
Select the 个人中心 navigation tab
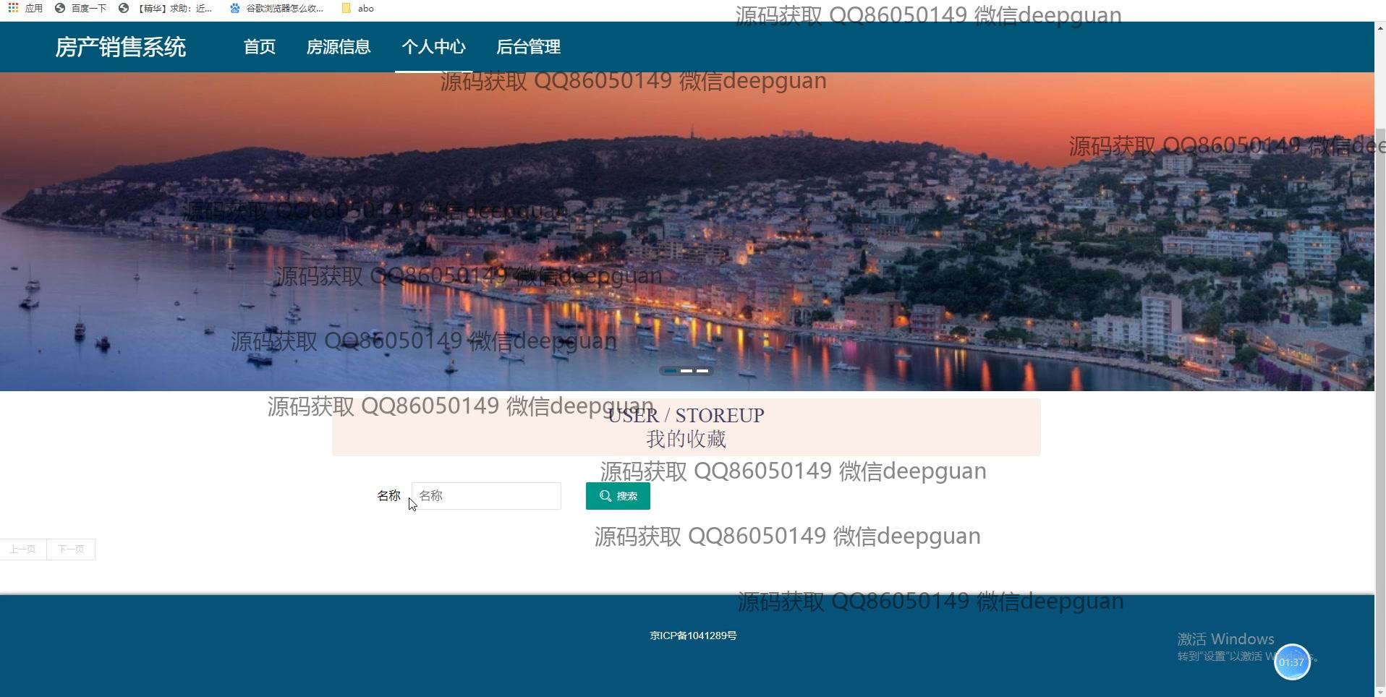(433, 47)
